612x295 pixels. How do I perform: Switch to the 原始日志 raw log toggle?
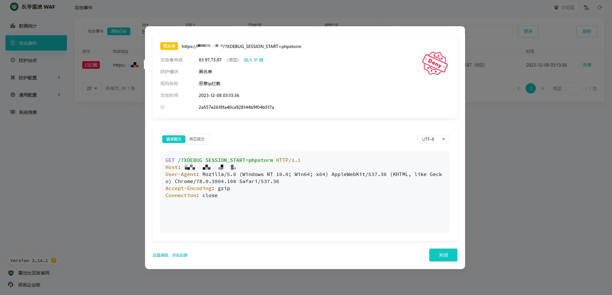click(x=119, y=31)
